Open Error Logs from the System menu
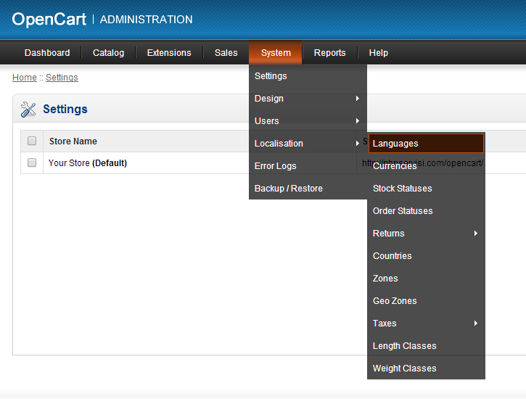526x399 pixels. tap(308, 166)
